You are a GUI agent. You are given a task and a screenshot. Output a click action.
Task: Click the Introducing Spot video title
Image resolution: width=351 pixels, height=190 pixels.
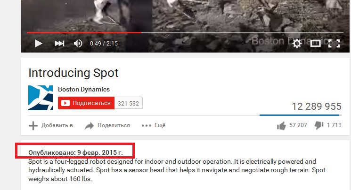[73, 73]
